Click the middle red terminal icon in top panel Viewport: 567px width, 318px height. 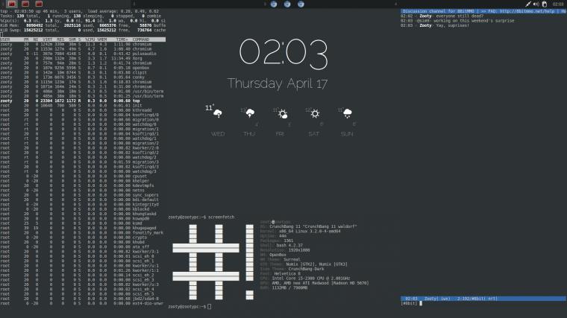click(x=25, y=4)
